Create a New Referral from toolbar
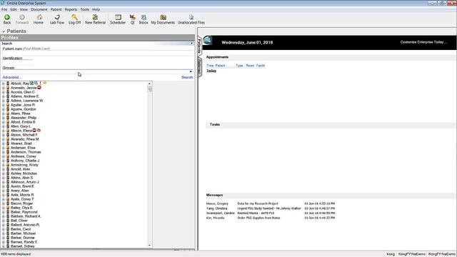Screen dimensions: 457x257 95,17
